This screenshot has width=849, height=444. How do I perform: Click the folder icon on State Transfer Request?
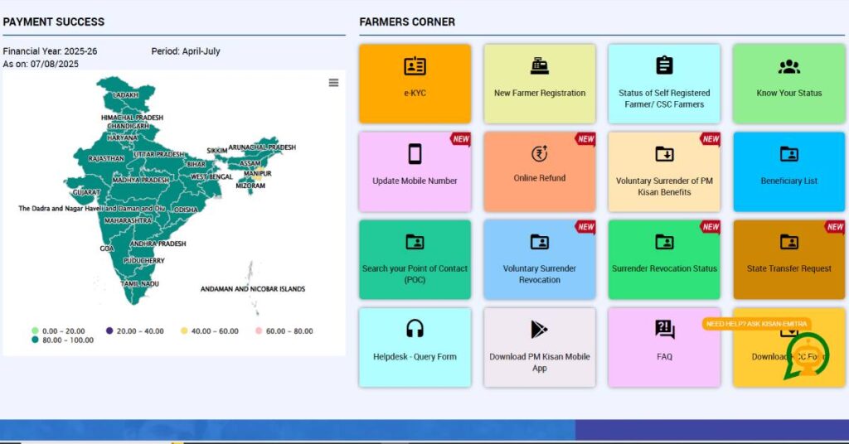click(x=789, y=242)
